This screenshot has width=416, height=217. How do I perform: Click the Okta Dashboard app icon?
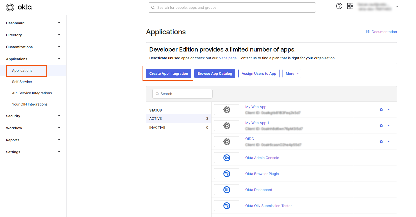[227, 190]
